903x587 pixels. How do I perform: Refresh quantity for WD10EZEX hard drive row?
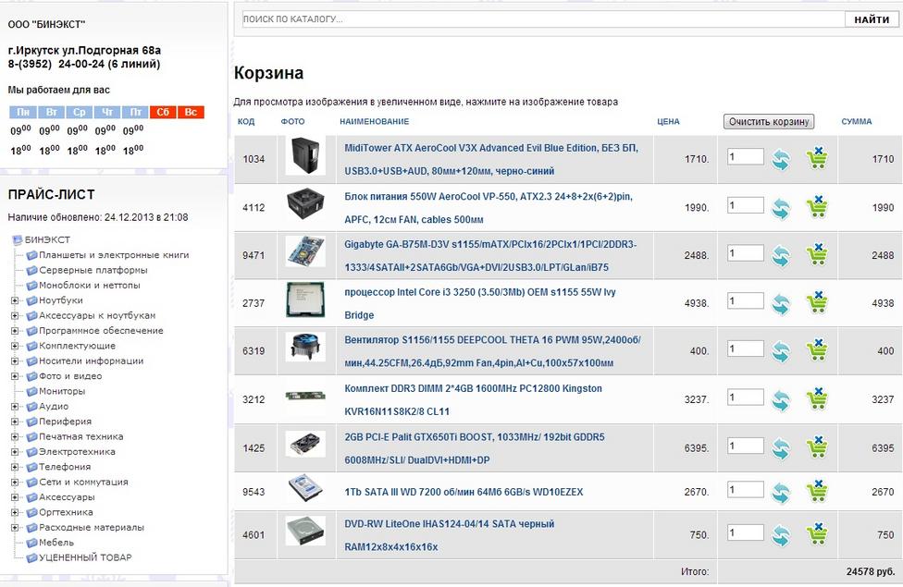point(781,493)
